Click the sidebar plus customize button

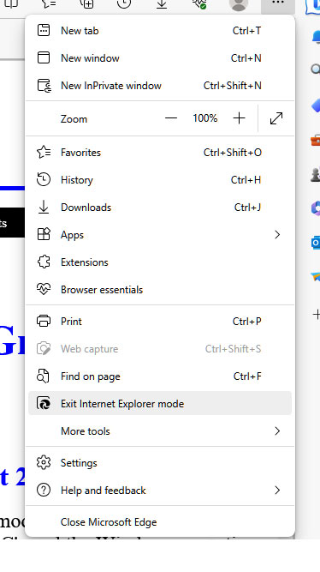coord(317,314)
